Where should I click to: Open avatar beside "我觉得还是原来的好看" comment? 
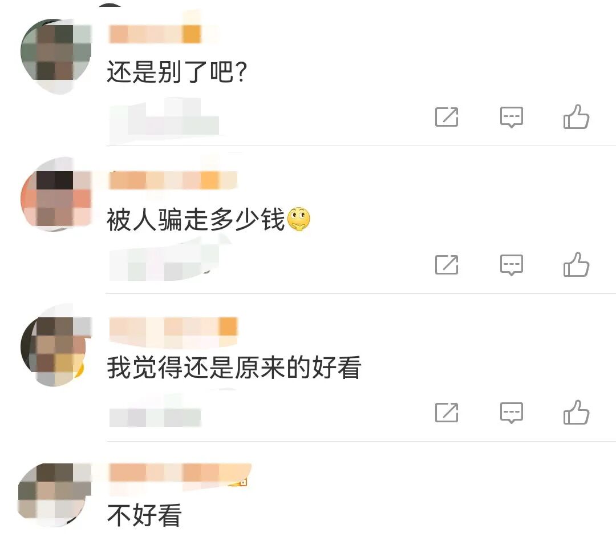click(x=56, y=346)
